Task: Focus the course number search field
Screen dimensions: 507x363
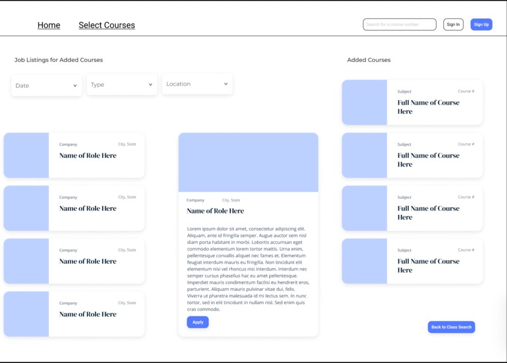Action: tap(399, 25)
